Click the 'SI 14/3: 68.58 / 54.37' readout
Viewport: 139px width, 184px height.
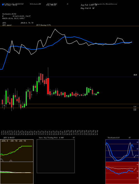point(22,16)
